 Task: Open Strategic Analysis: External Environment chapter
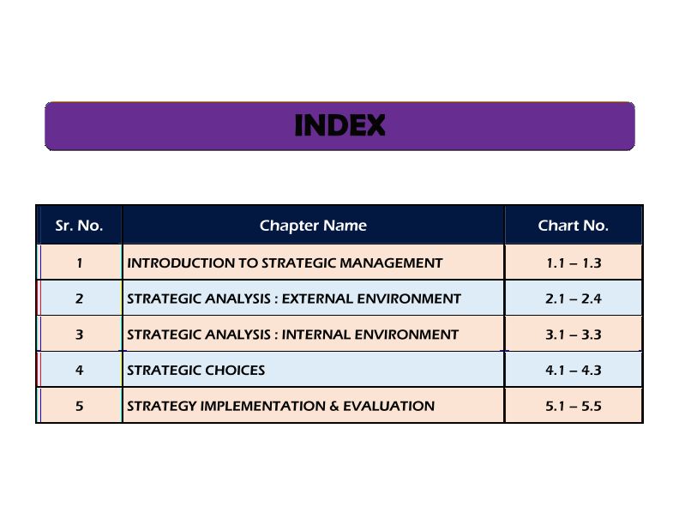point(293,299)
